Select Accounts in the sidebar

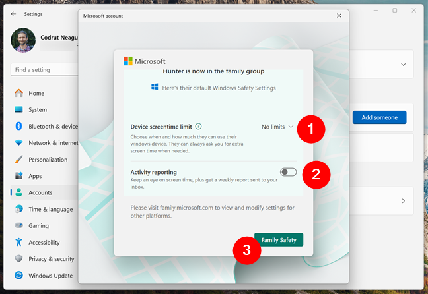pos(44,192)
